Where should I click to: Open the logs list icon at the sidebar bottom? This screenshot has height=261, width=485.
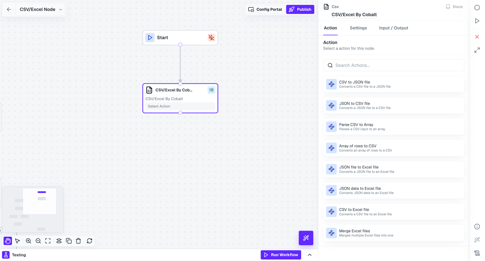click(477, 253)
